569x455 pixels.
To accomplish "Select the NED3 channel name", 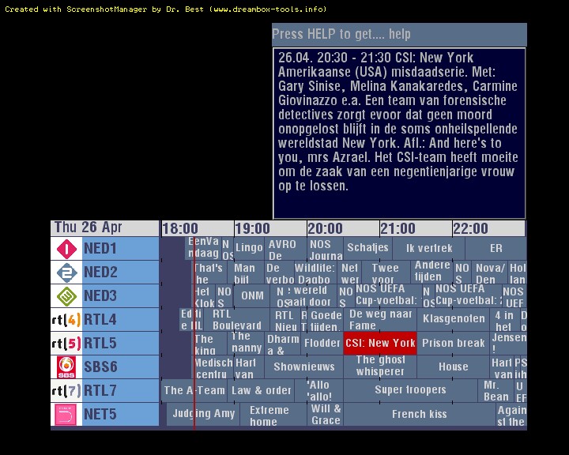I will [x=120, y=295].
